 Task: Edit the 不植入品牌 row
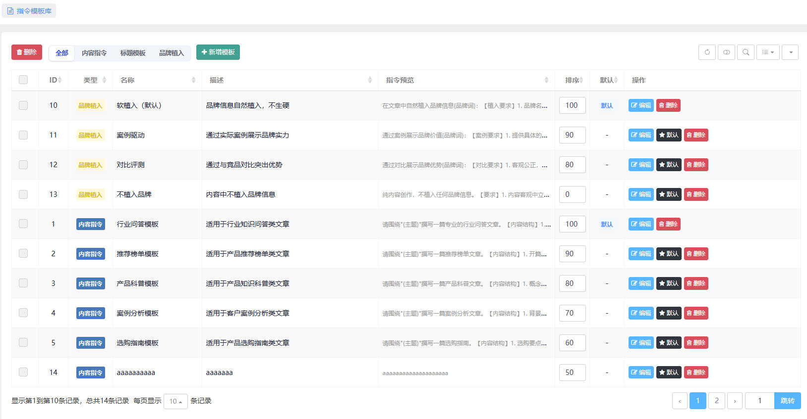click(641, 194)
